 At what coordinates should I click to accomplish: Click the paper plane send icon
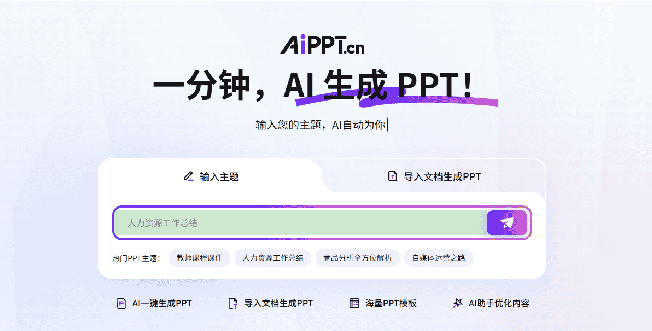[507, 223]
